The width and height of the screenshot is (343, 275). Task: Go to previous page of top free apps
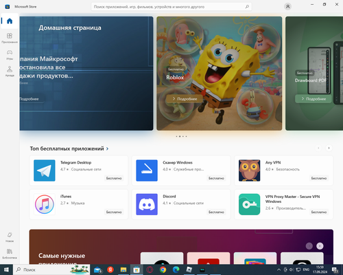click(318, 148)
